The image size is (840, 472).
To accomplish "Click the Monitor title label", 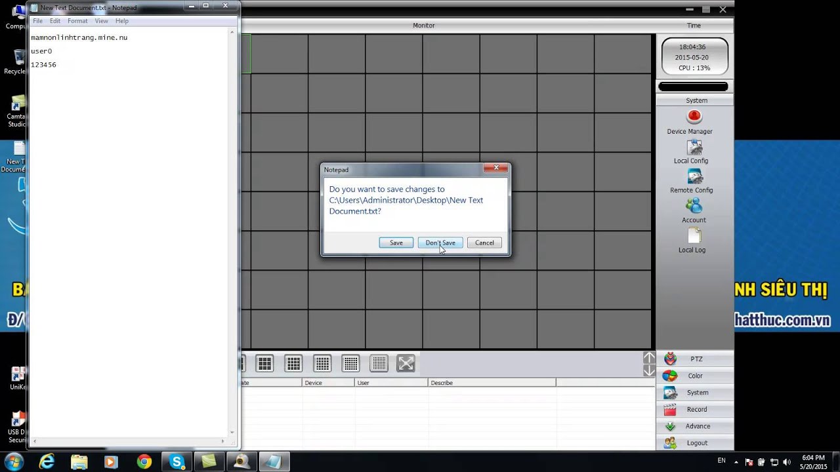I will 423,26.
